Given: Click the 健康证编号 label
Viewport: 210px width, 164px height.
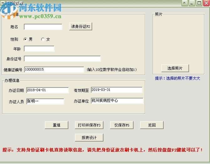Looking at the screenshot, I should [x=13, y=70].
